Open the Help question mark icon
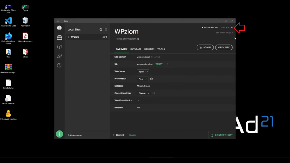Image resolution: width=290 pixels, height=163 pixels. tap(59, 65)
